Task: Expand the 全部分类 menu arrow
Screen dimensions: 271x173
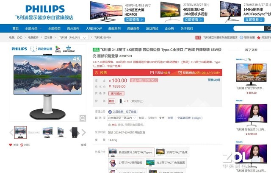Action: coord(41,28)
